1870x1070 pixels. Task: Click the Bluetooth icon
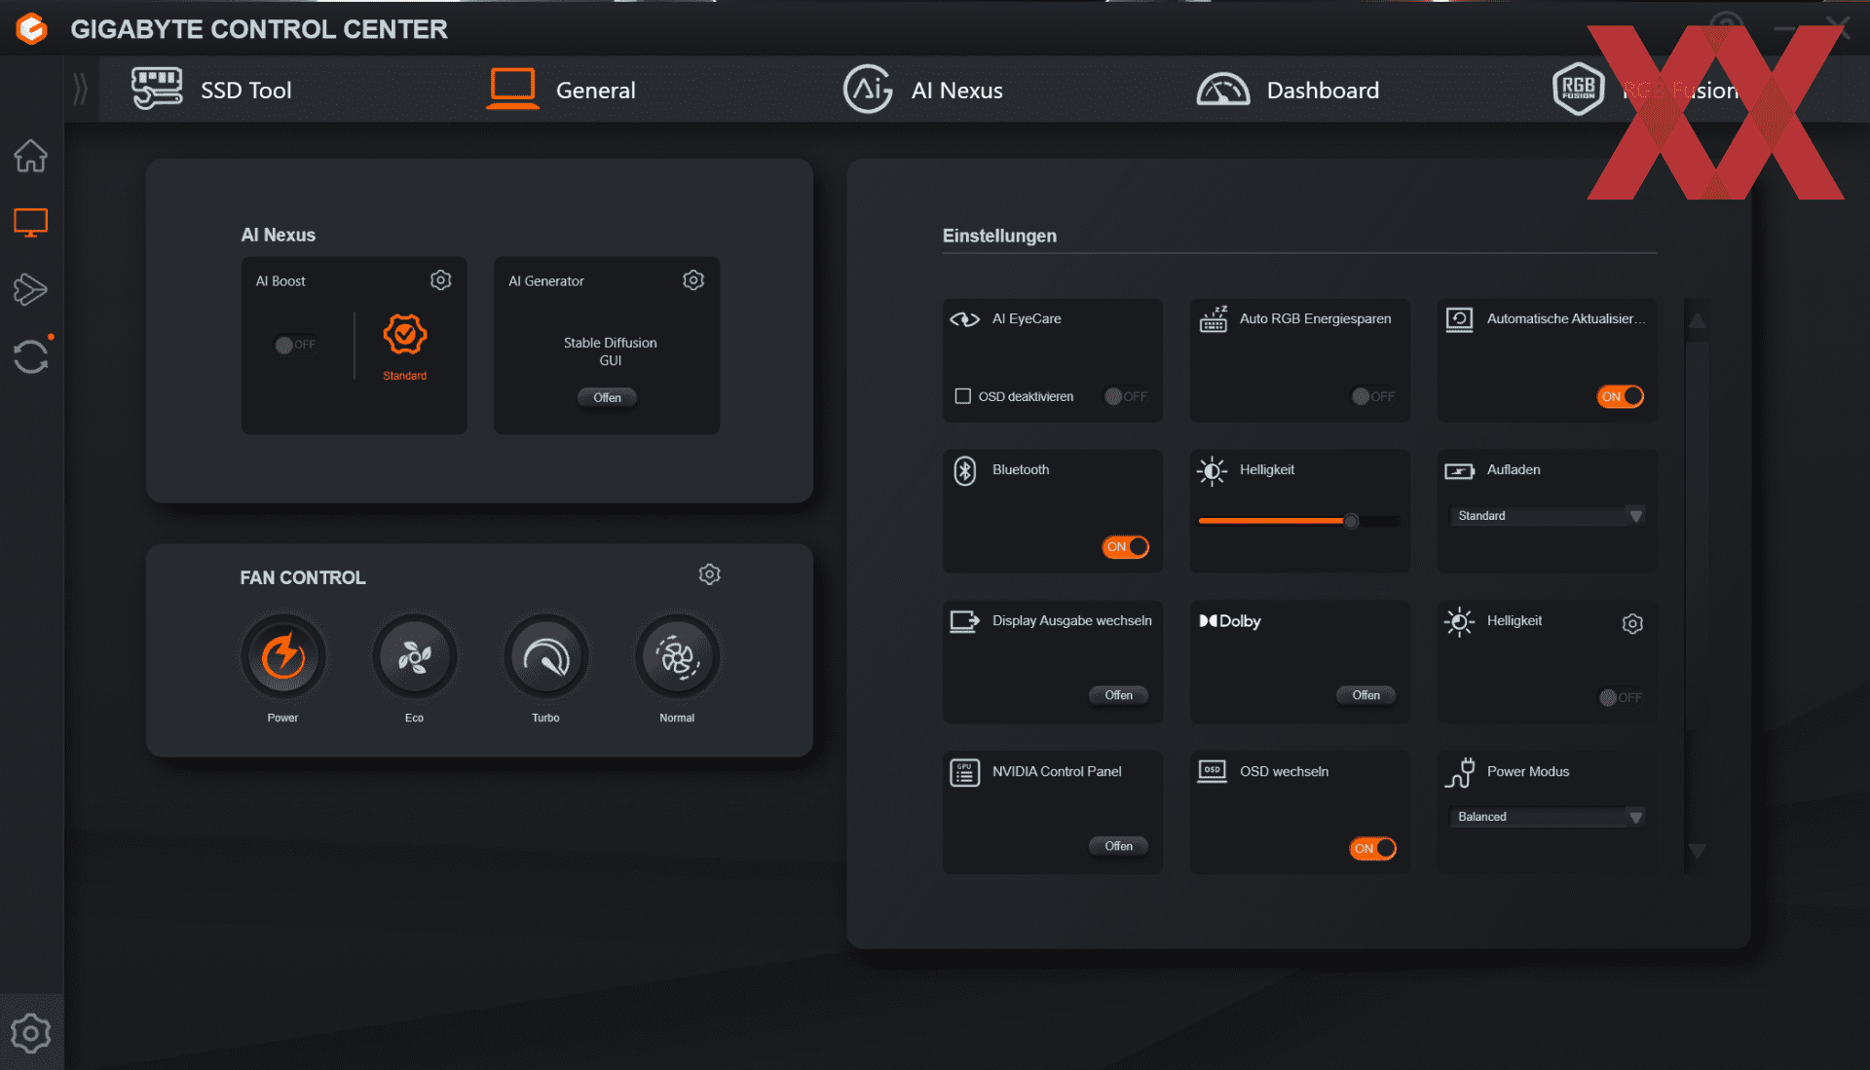[x=965, y=471]
